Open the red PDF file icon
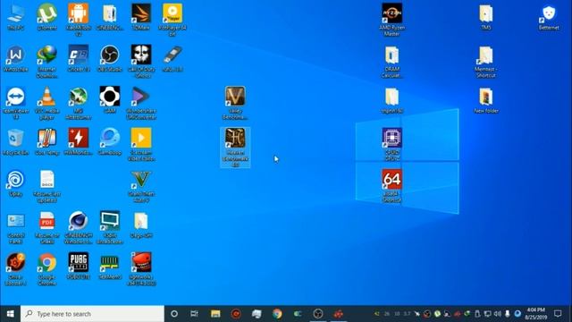This screenshot has width=572, height=322. pos(47,228)
